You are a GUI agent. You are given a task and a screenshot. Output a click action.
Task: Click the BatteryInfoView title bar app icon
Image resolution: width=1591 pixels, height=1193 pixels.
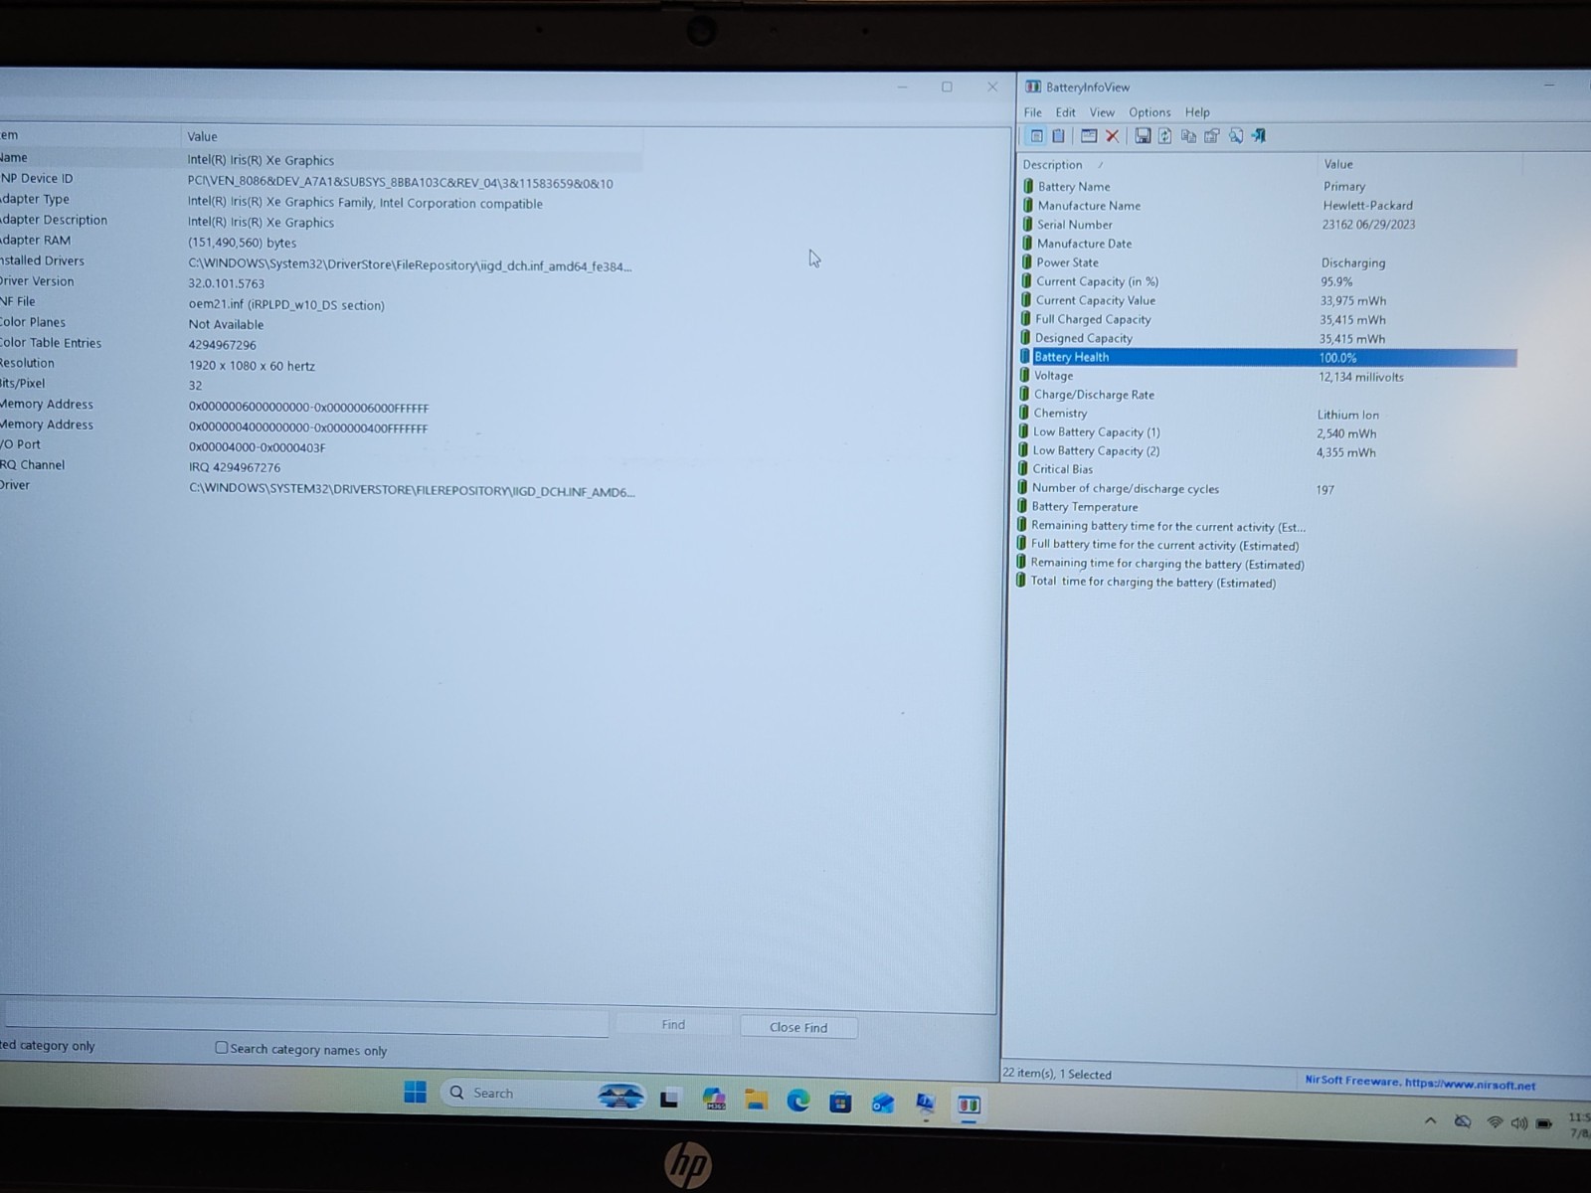coord(1033,86)
